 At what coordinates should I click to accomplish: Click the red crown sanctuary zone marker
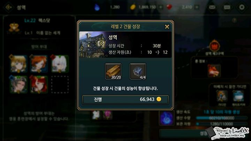tap(214, 46)
